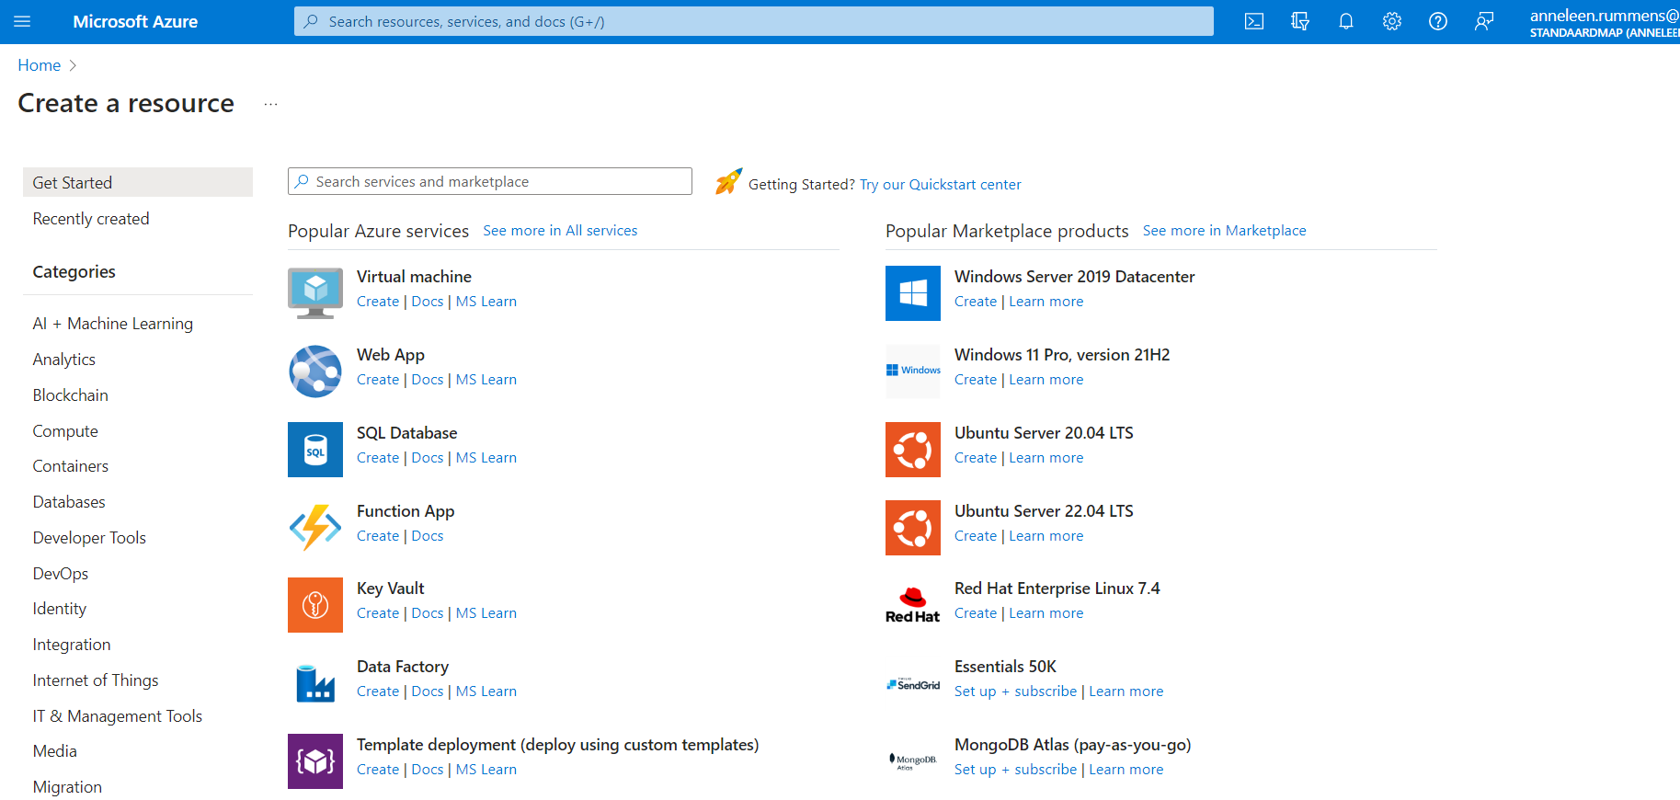Click the Ubuntu Server 22.04 LTS logo
Viewport: 1680px width, 800px height.
pyautogui.click(x=913, y=528)
